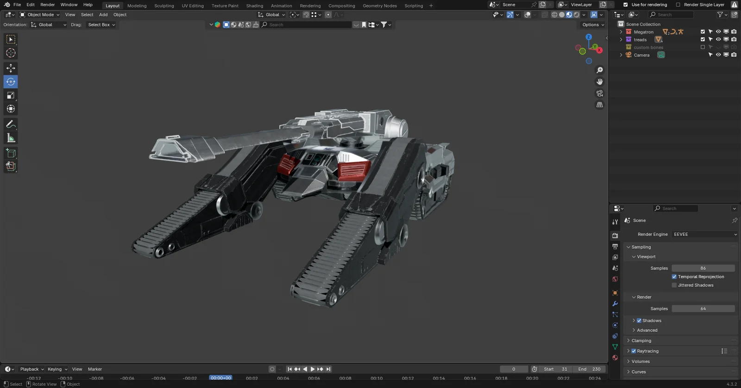Click the Marker menu in timeline
This screenshot has width=741, height=388.
point(95,369)
